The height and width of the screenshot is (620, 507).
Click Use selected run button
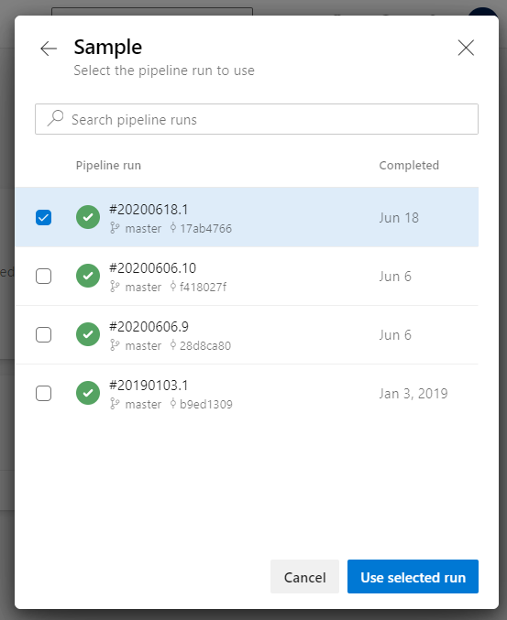pos(413,577)
